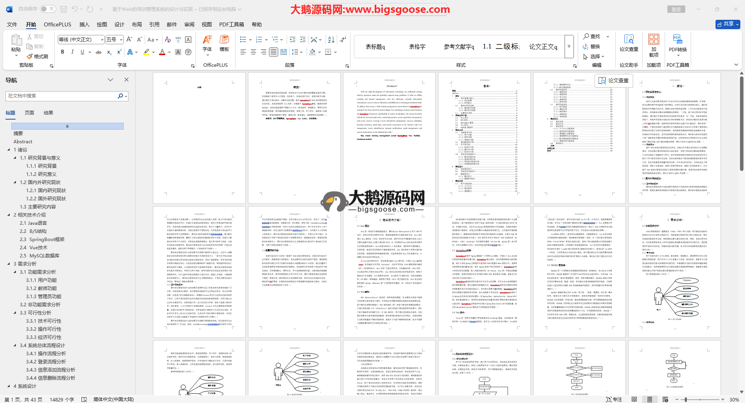This screenshot has height=403, width=745.
Task: Collapse the '2 相关技术介绍' heading node
Action: point(9,215)
